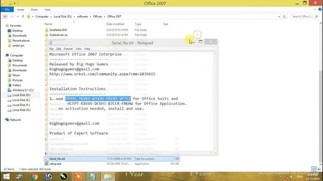This screenshot has width=323, height=181.
Task: Click software in the address breadcrumb
Action: pos(82,17)
